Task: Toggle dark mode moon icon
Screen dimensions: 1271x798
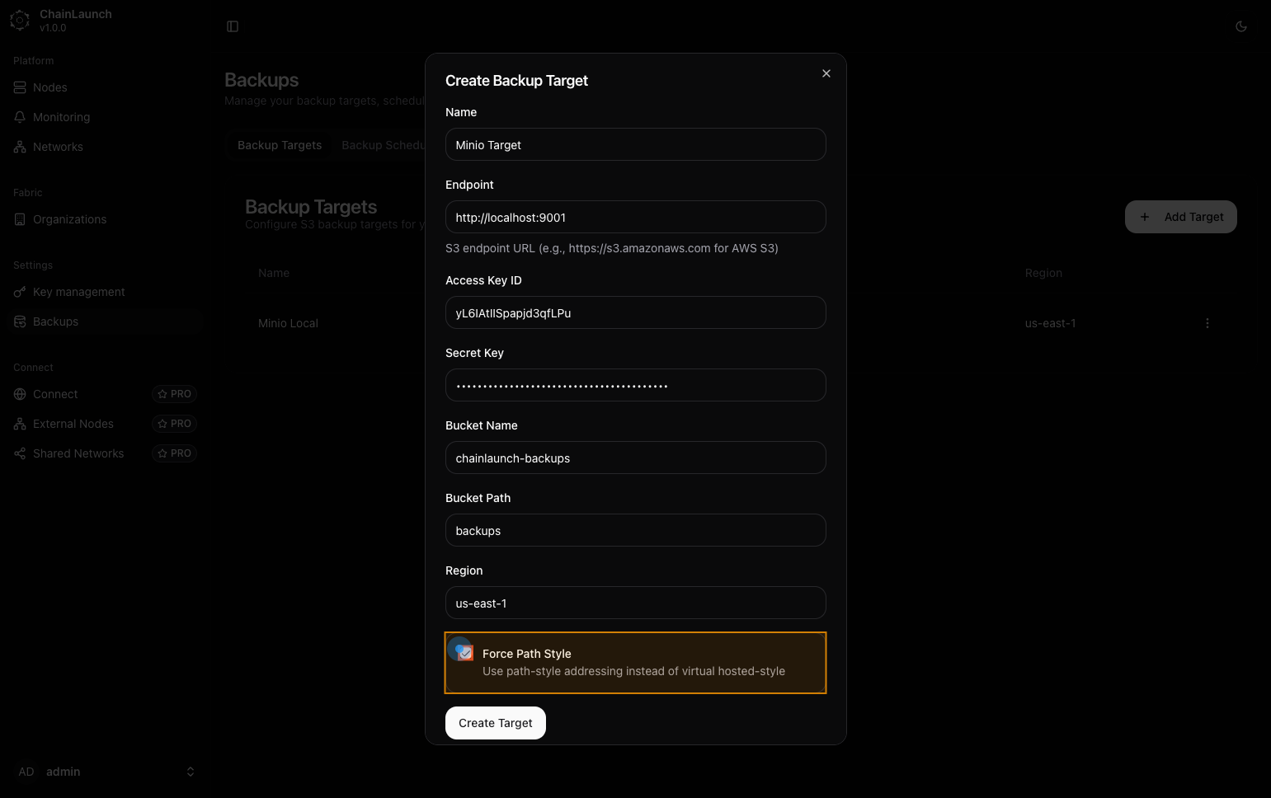Action: coord(1240,26)
